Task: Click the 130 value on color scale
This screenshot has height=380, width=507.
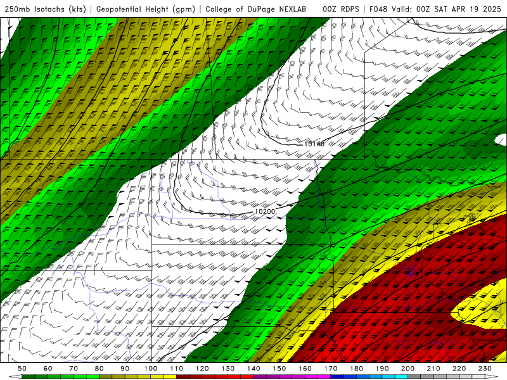Action: [x=228, y=369]
